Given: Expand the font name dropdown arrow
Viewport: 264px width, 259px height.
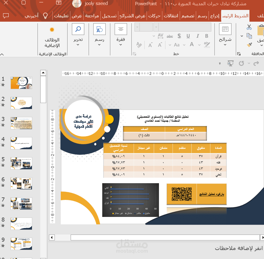Looking at the screenshot, I should (156, 27).
